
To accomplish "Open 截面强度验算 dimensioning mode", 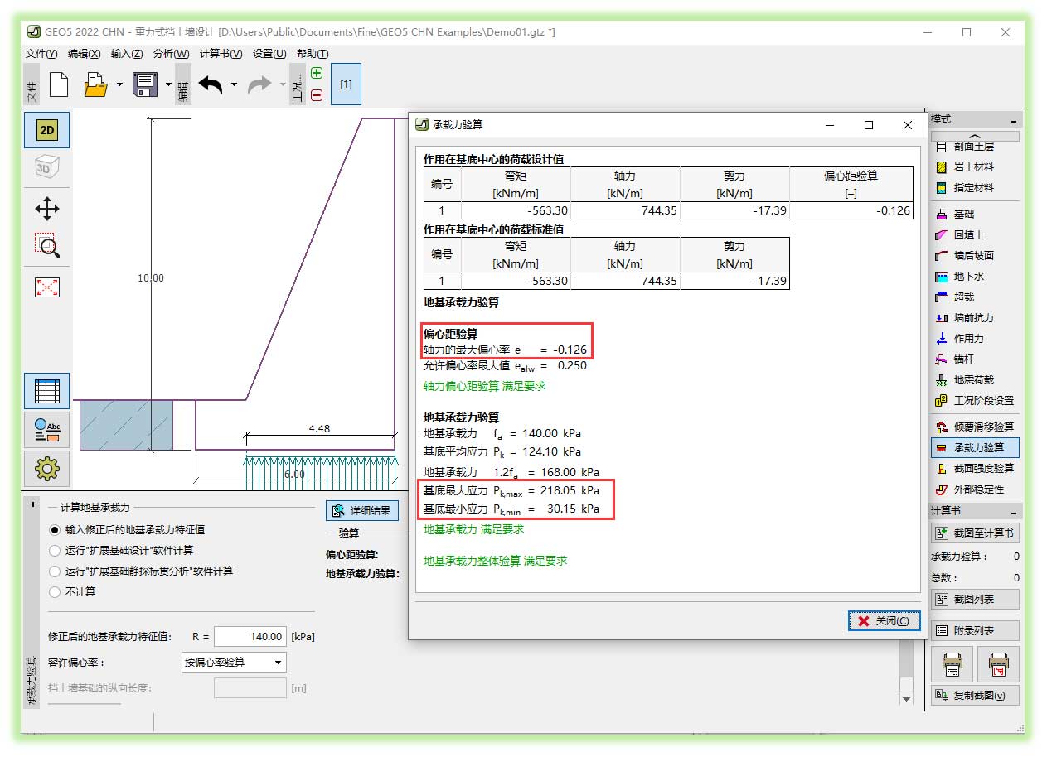I will [x=975, y=469].
